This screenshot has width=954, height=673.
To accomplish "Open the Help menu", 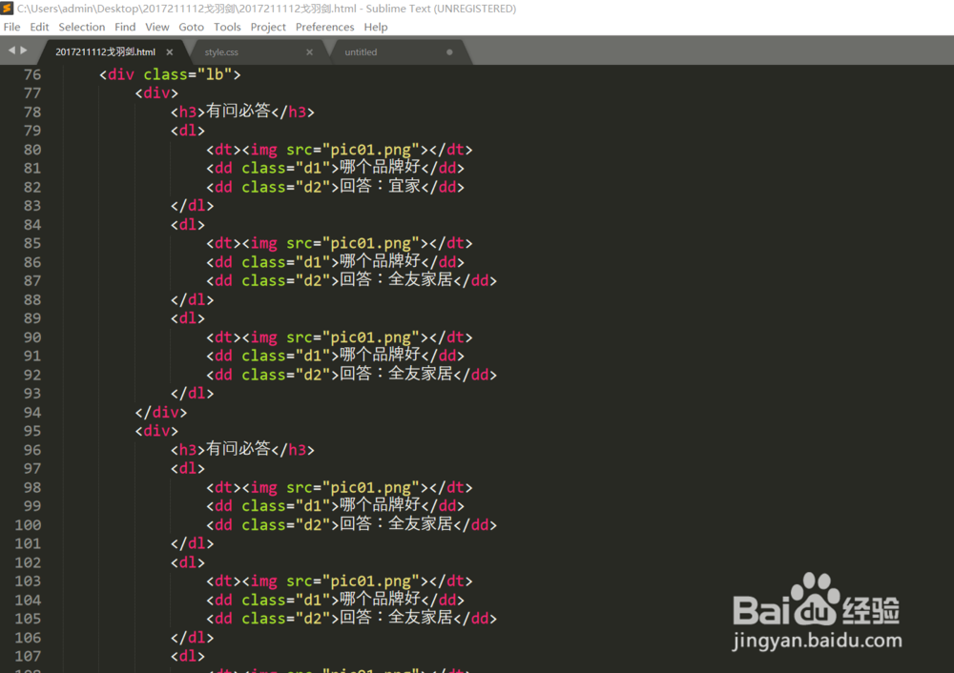I will 375,27.
